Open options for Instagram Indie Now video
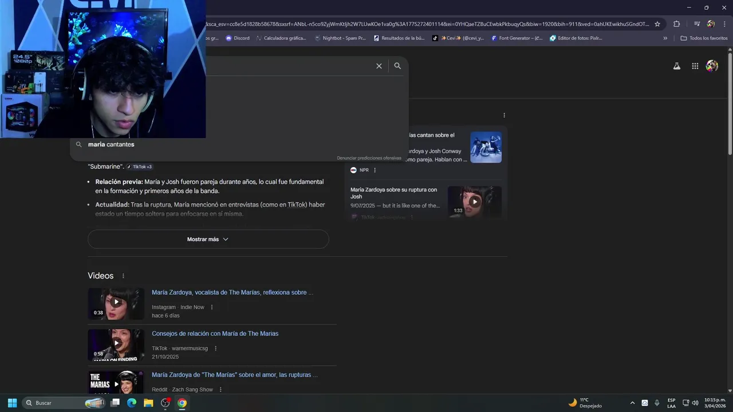 click(x=212, y=307)
